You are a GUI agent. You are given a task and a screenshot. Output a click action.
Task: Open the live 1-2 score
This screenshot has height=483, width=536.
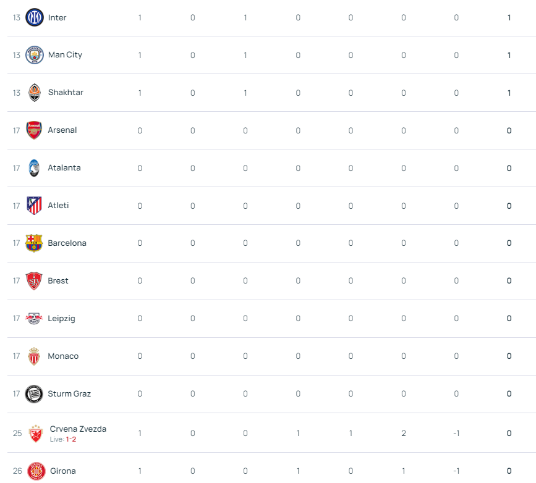pyautogui.click(x=71, y=439)
